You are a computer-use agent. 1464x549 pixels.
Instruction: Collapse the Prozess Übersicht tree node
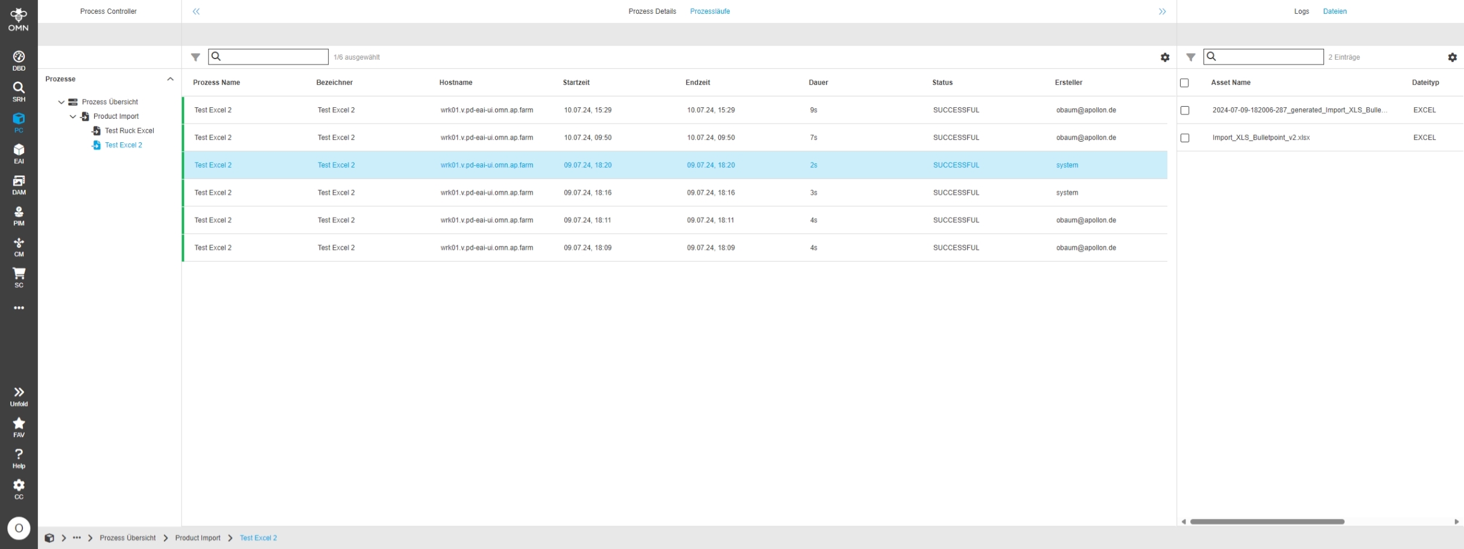tap(62, 102)
